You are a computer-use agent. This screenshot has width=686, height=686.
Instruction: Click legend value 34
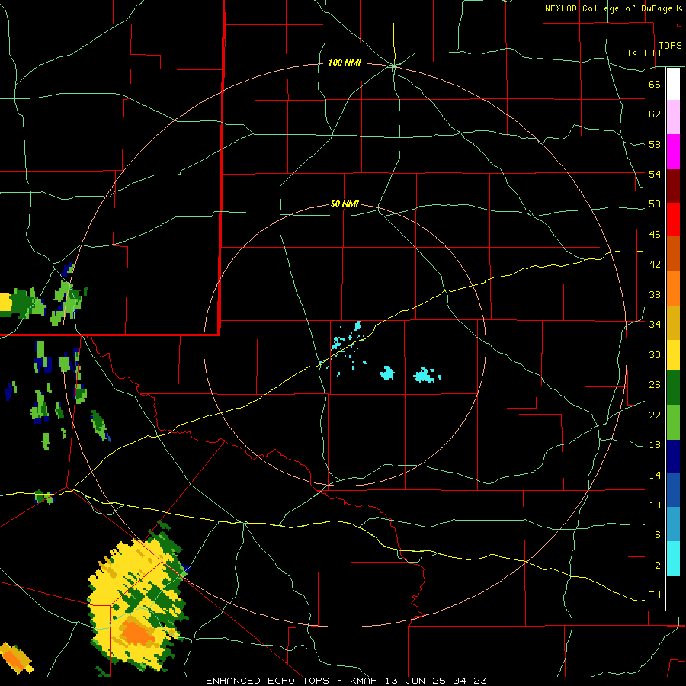(655, 325)
